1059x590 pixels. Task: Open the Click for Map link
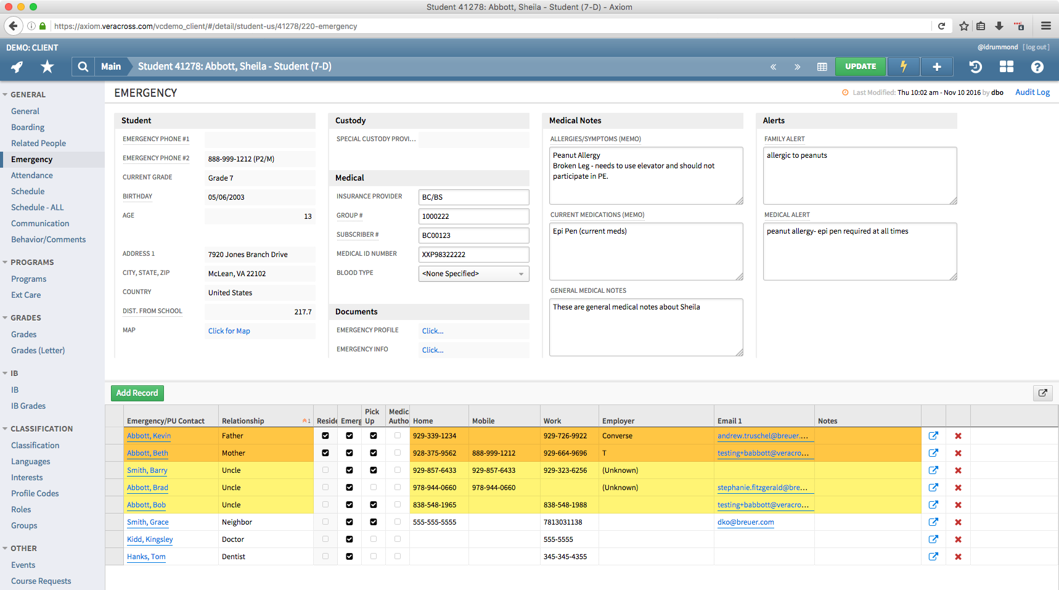[229, 331]
